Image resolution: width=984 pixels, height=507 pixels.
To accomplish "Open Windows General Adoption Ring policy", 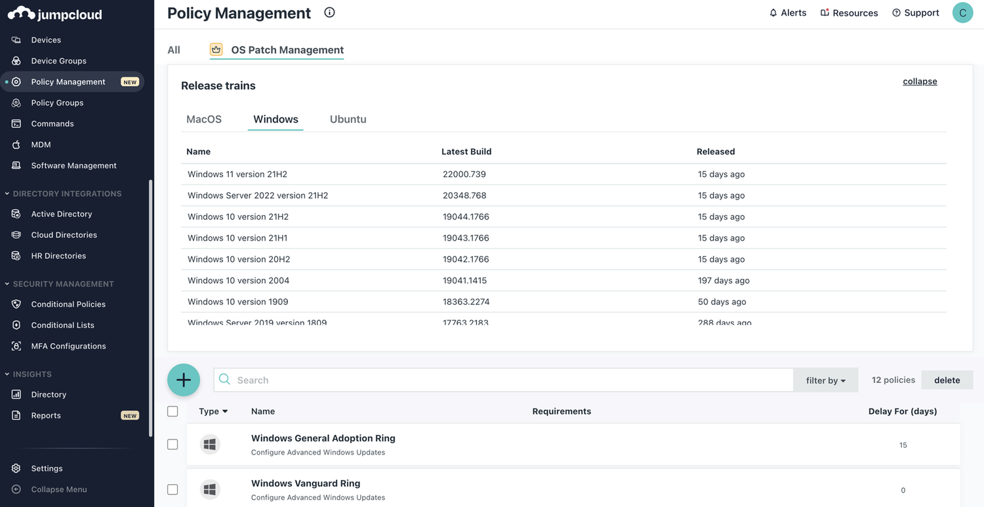I will coord(323,438).
